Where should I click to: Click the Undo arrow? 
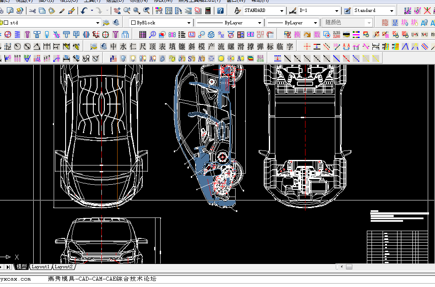click(84, 11)
